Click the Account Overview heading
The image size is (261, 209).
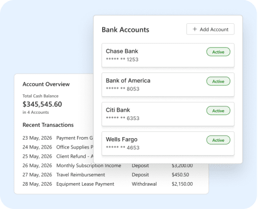[46, 84]
